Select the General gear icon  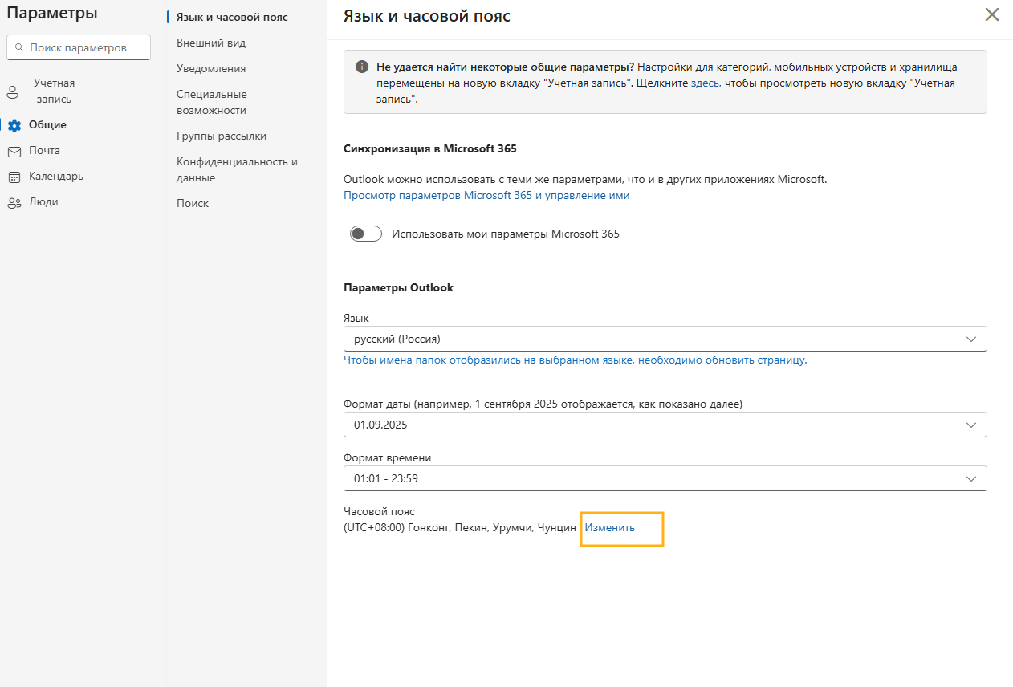tap(14, 125)
